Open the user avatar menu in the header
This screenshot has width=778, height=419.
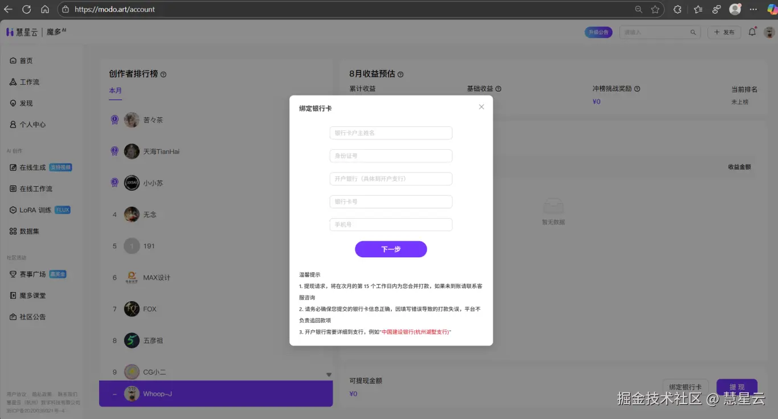coord(769,32)
